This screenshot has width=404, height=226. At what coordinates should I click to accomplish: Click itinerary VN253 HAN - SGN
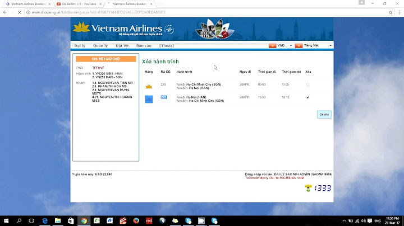tap(107, 77)
